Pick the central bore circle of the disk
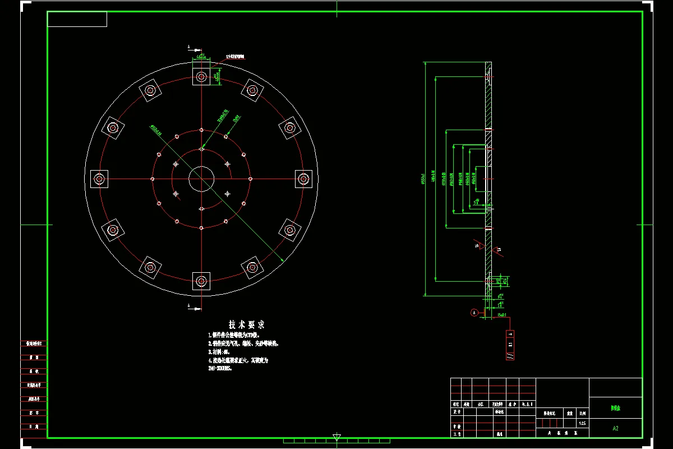 201,179
